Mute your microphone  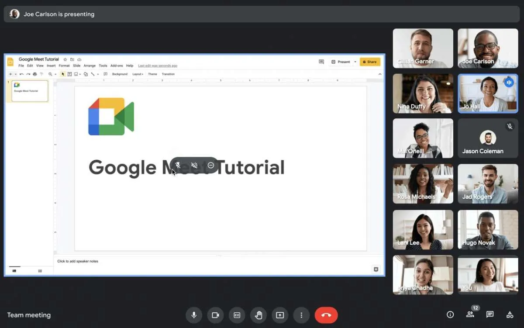(x=194, y=315)
